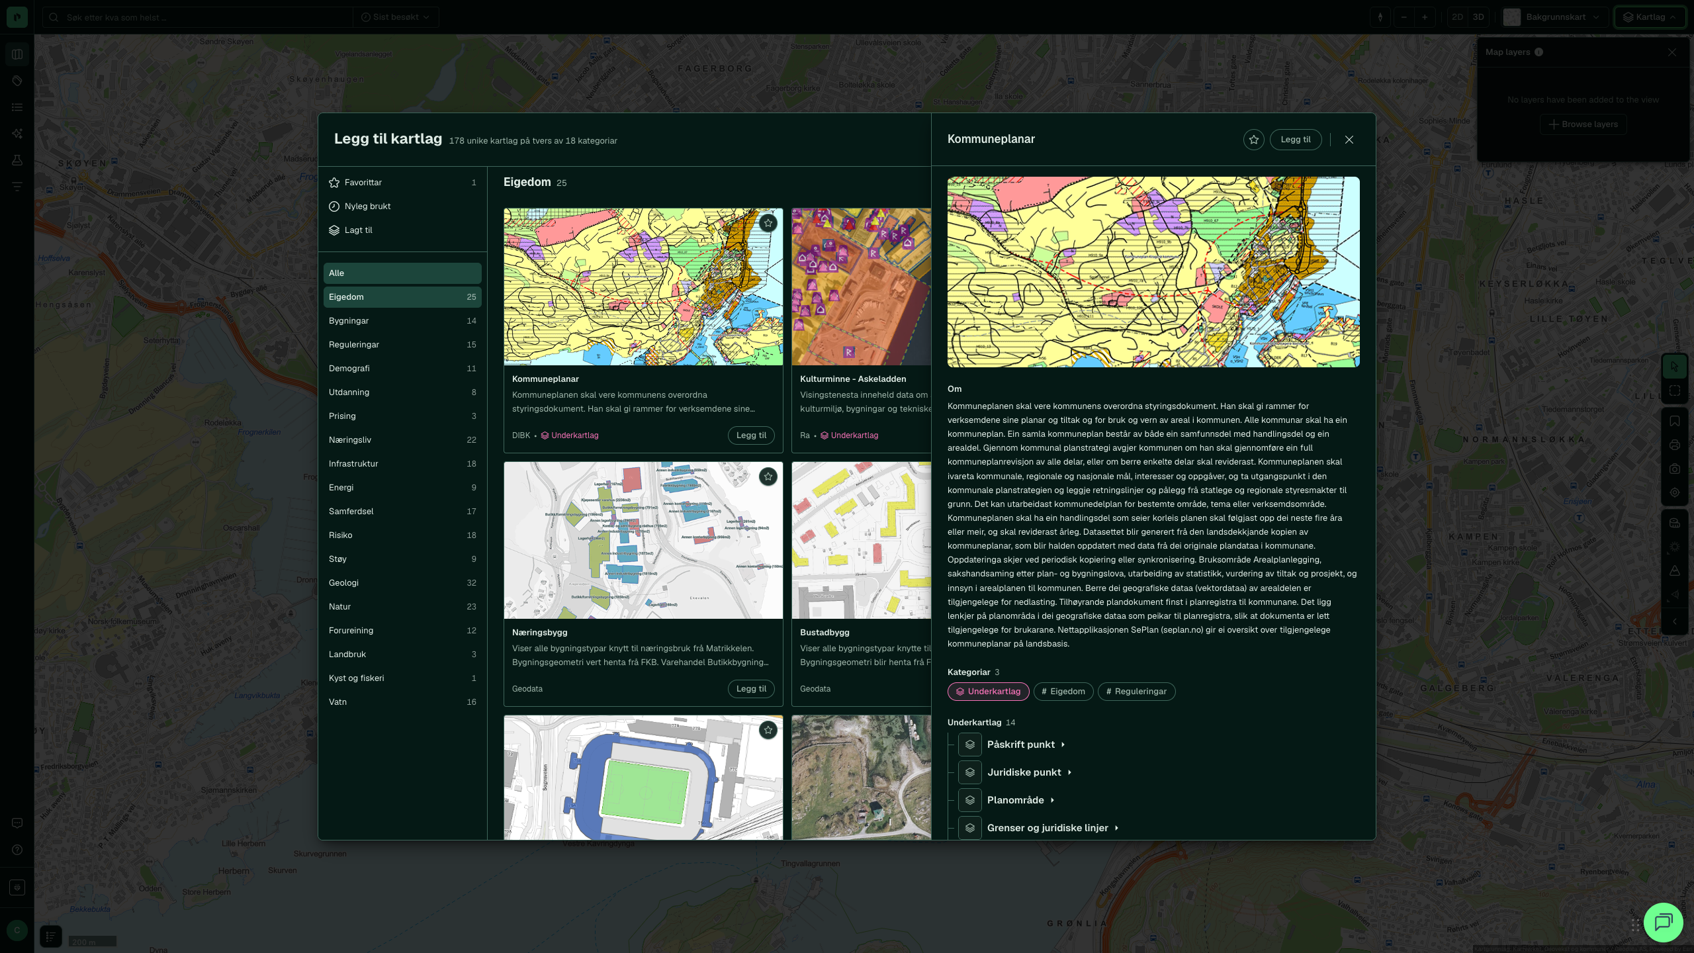
Task: Open the tag icon in the left sidebar
Action: 17,81
